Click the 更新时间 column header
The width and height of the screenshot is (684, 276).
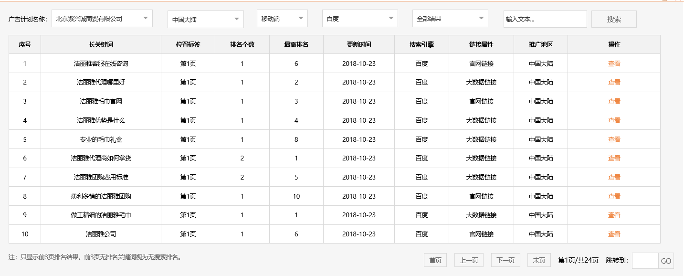pos(358,44)
